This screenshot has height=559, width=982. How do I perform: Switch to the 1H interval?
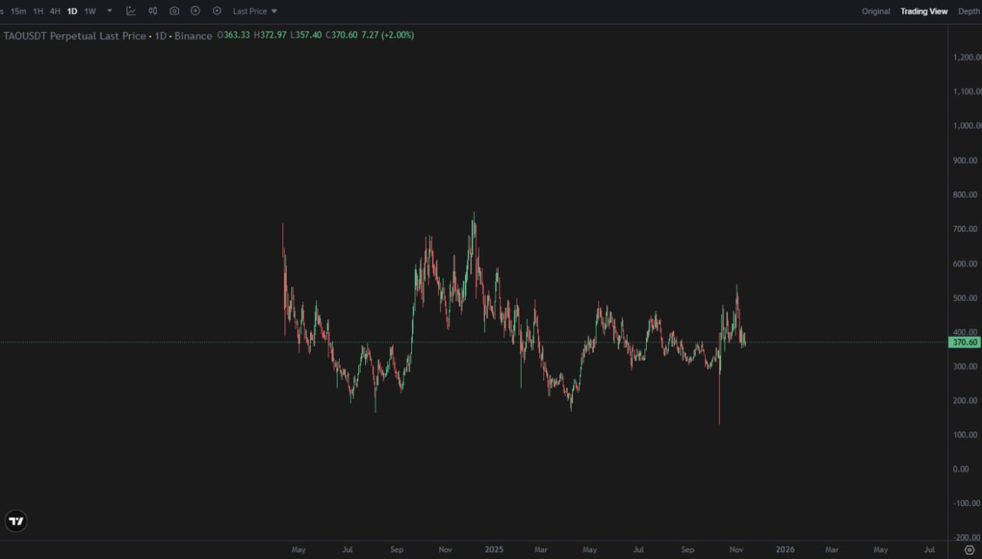point(38,12)
